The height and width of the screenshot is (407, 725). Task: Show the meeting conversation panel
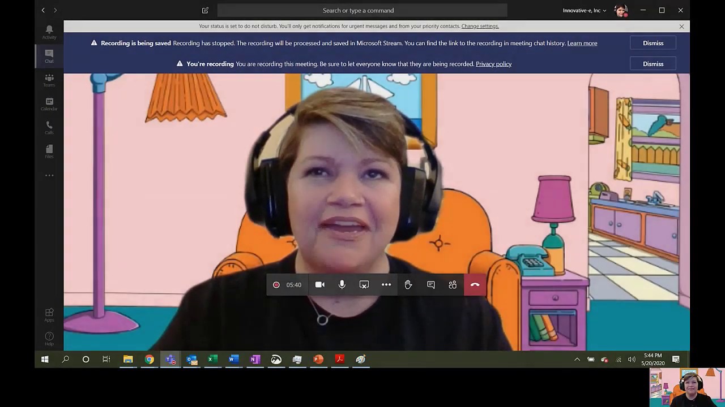point(430,285)
